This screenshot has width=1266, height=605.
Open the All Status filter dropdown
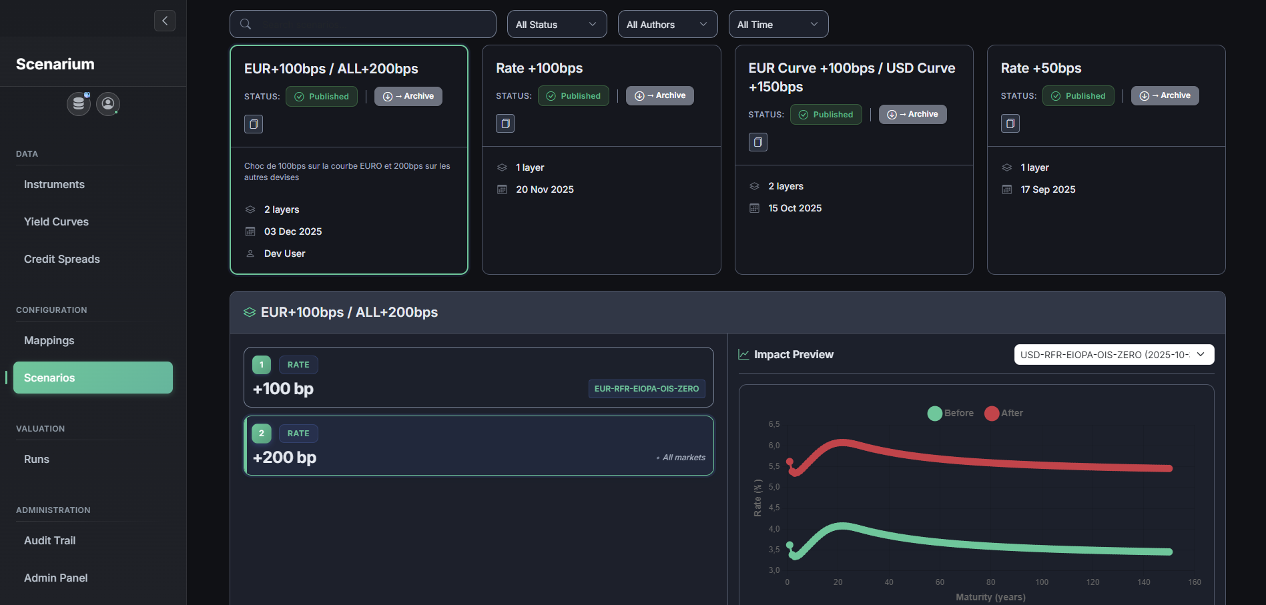(557, 25)
